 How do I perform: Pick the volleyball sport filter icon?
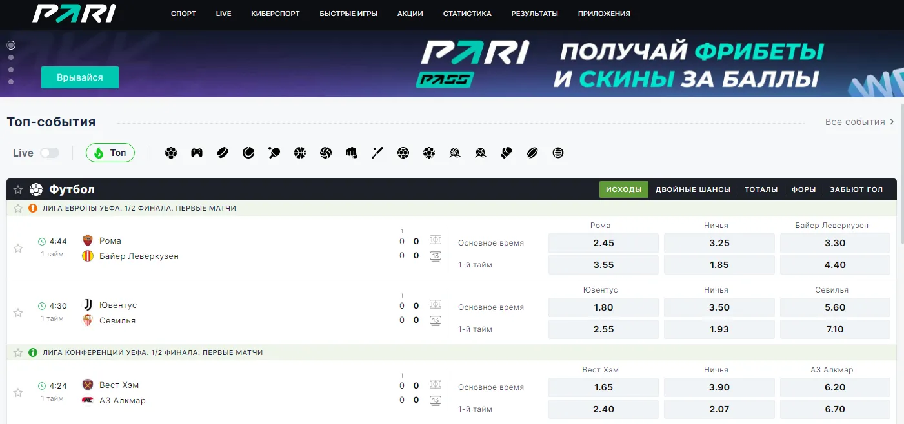click(326, 153)
